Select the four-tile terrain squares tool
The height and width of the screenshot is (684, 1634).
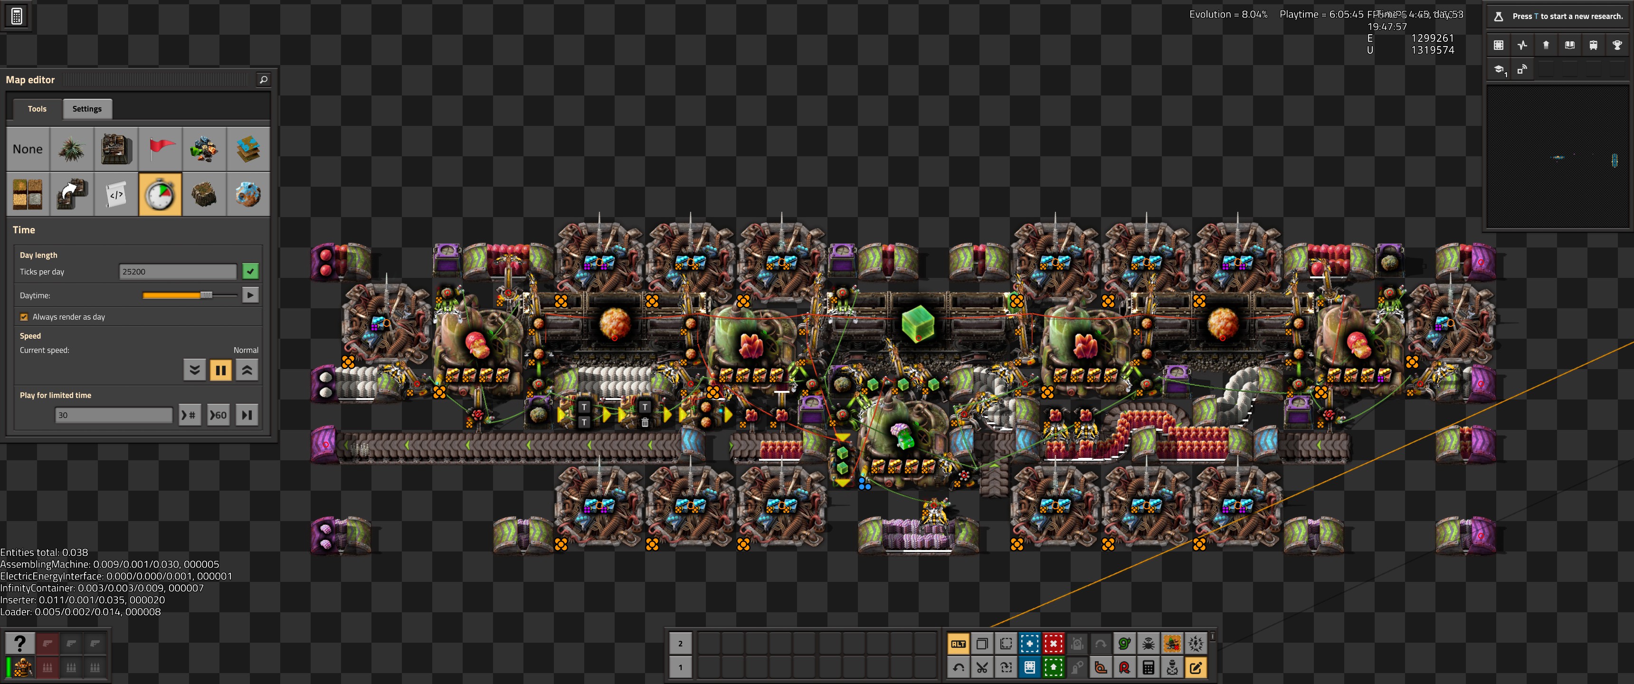[28, 194]
